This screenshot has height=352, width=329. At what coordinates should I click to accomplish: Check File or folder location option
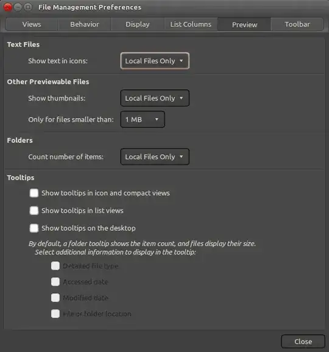point(55,314)
